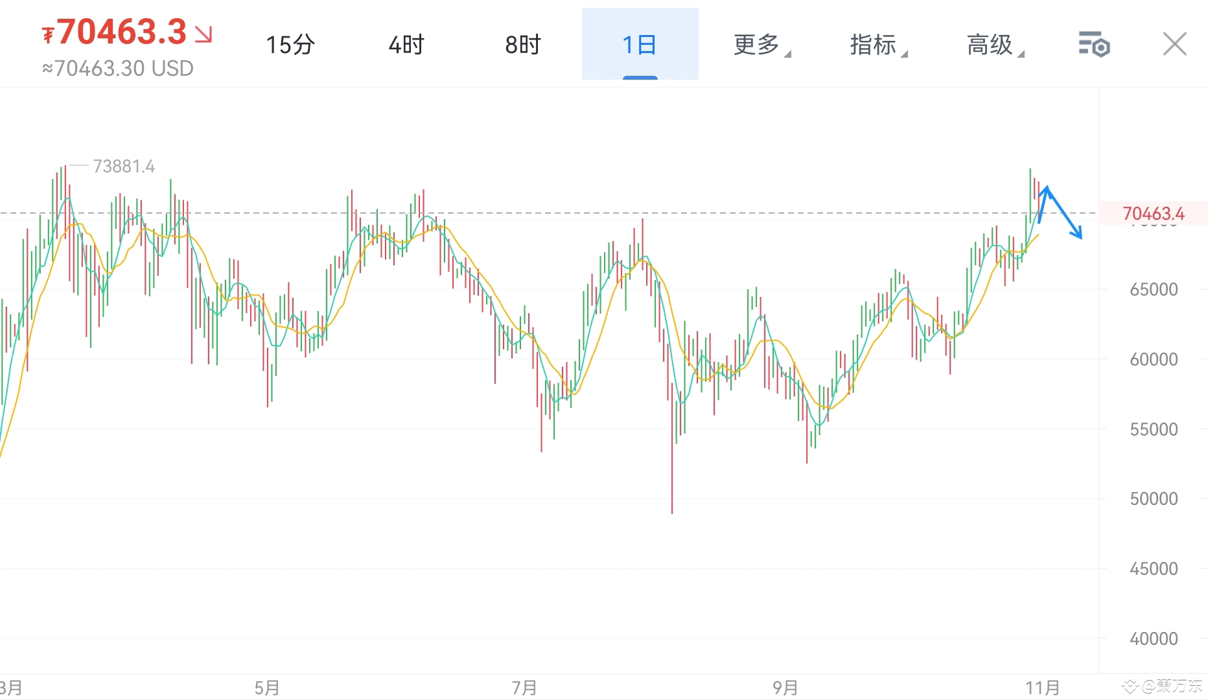Click the 73881.4 all-time-high label
The width and height of the screenshot is (1208, 700).
tap(124, 167)
